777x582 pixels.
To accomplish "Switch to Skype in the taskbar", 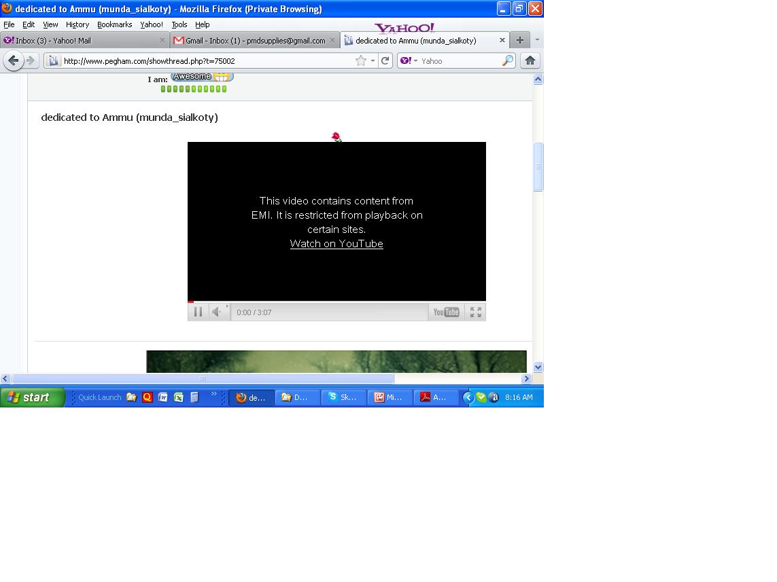I will point(343,397).
